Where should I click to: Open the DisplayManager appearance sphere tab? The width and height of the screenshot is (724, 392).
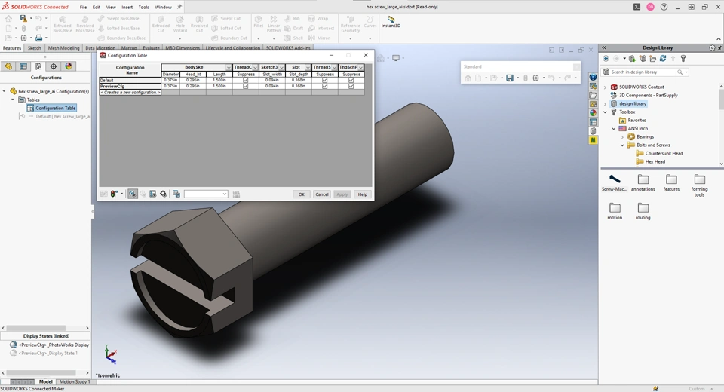(69, 66)
